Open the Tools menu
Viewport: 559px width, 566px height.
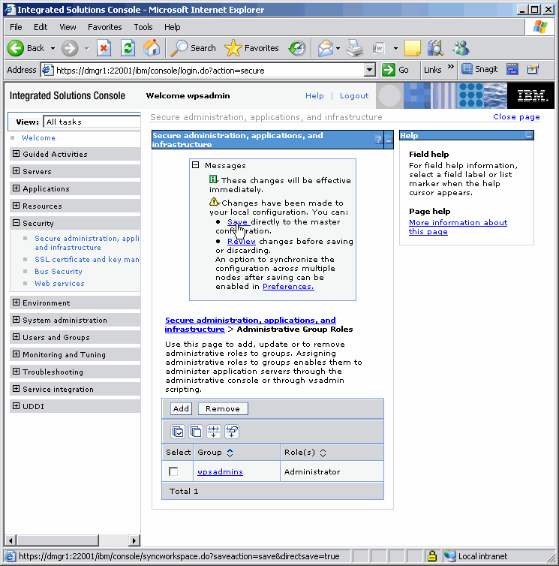tap(143, 27)
